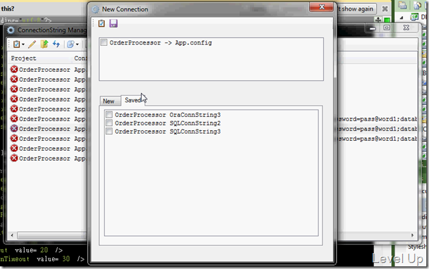
Task: Click right arrow of manager horizontal scrollbar
Action: coord(412,235)
